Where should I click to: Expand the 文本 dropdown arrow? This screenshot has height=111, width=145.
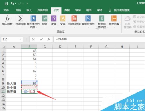click(63, 27)
